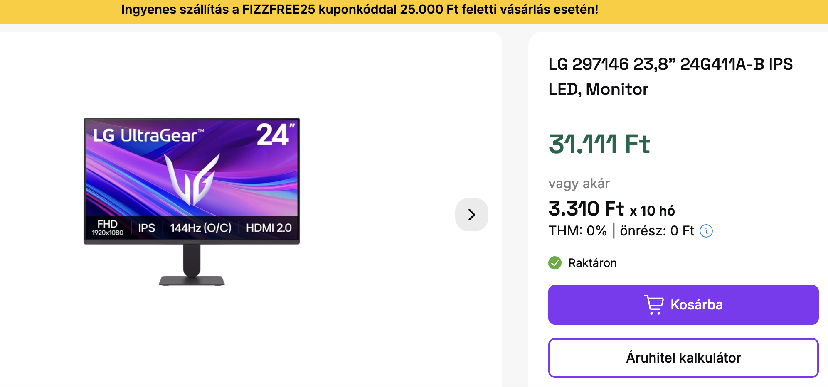Click the IPS spec label on the monitor
The image size is (828, 387).
146,228
